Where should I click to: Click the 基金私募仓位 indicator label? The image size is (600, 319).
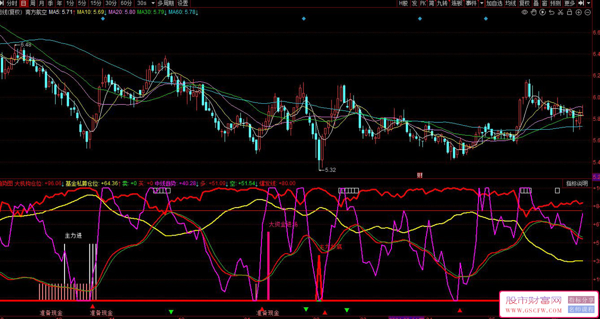click(82, 183)
